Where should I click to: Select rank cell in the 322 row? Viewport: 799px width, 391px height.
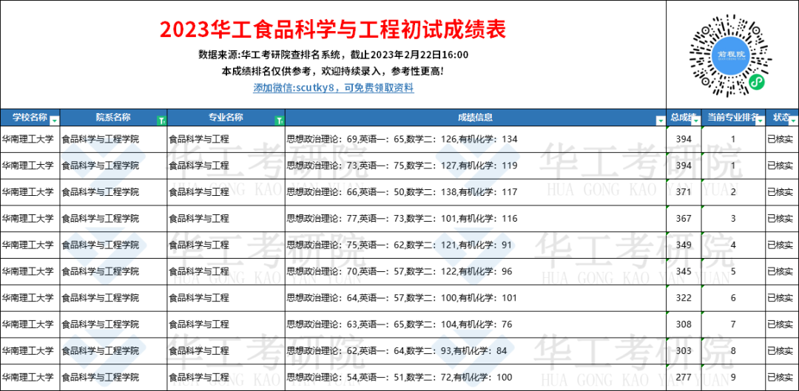[x=733, y=298]
